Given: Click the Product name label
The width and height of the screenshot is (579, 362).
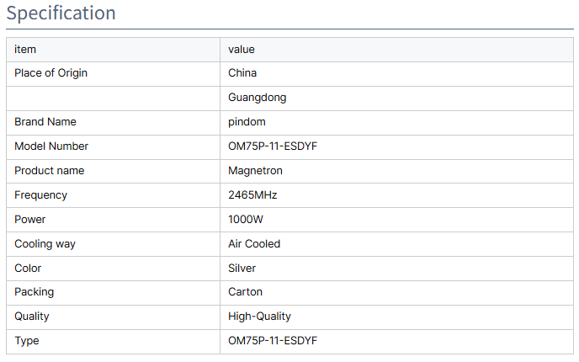Looking at the screenshot, I should click(50, 171).
